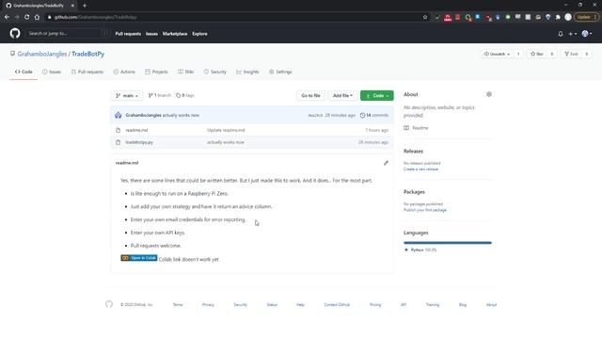This screenshot has height=339, width=602.
Task: Click the Go to file button
Action: 310,95
